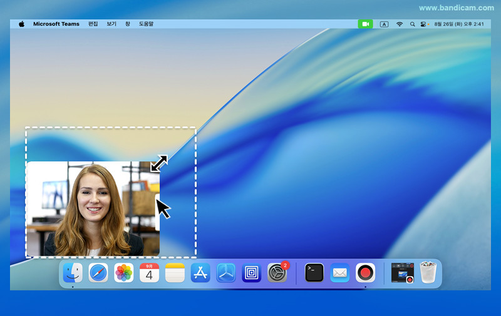Open the Notes app in dock
Viewport: 501px width, 316px height.
tap(175, 273)
